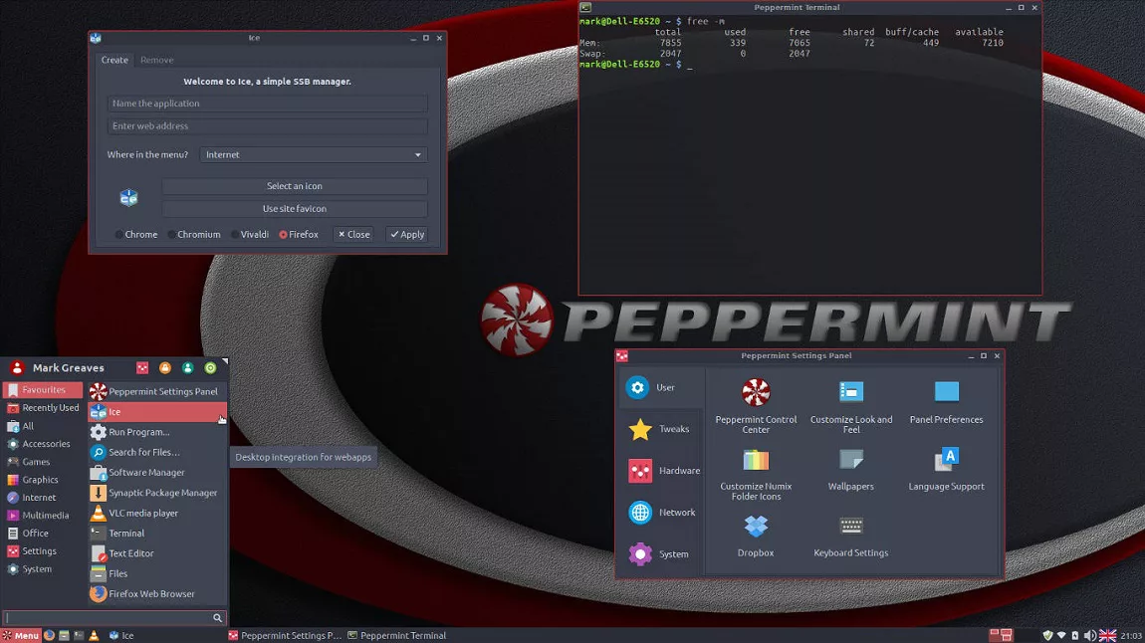Launch Synaptic Package Manager from the menu

(x=157, y=493)
